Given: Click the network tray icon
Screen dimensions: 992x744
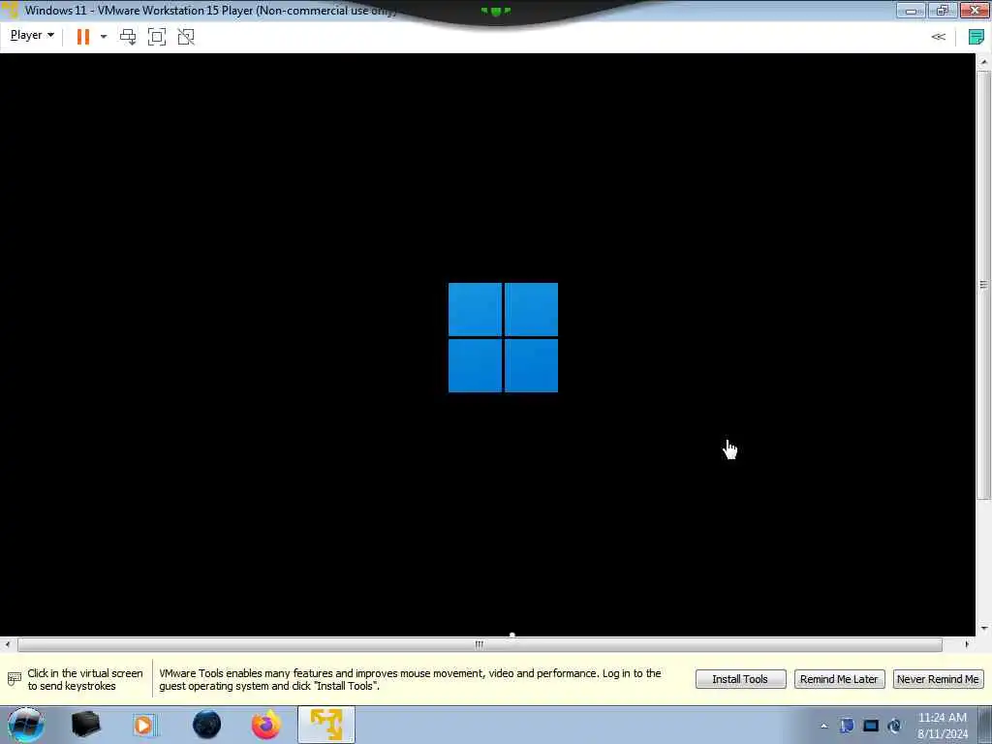Looking at the screenshot, I should click(x=871, y=726).
